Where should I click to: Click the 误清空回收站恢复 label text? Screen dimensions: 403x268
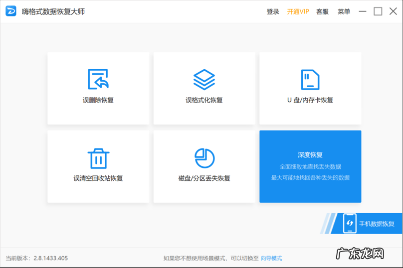click(98, 178)
